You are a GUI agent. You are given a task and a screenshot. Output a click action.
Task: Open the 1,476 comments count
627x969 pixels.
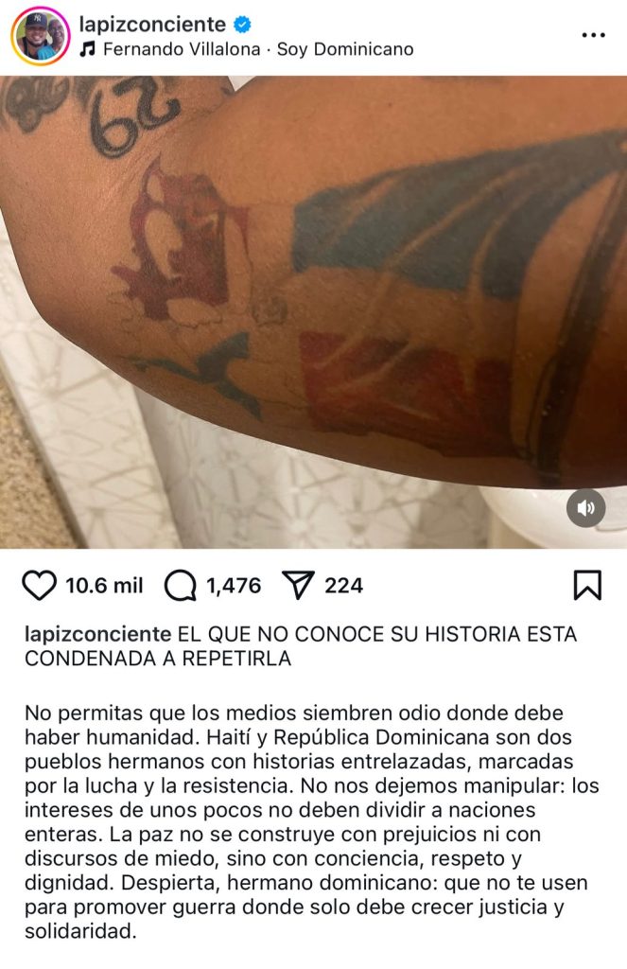coord(234,585)
